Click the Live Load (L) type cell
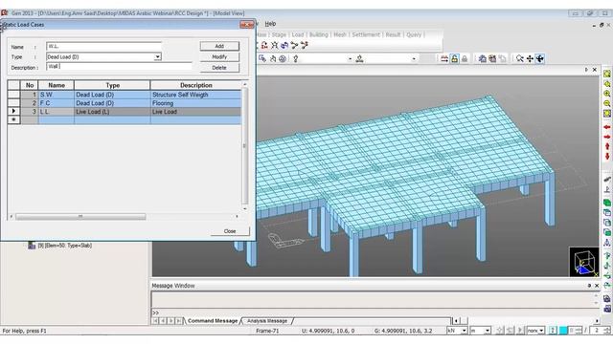Image resolution: width=613 pixels, height=344 pixels. [112, 112]
